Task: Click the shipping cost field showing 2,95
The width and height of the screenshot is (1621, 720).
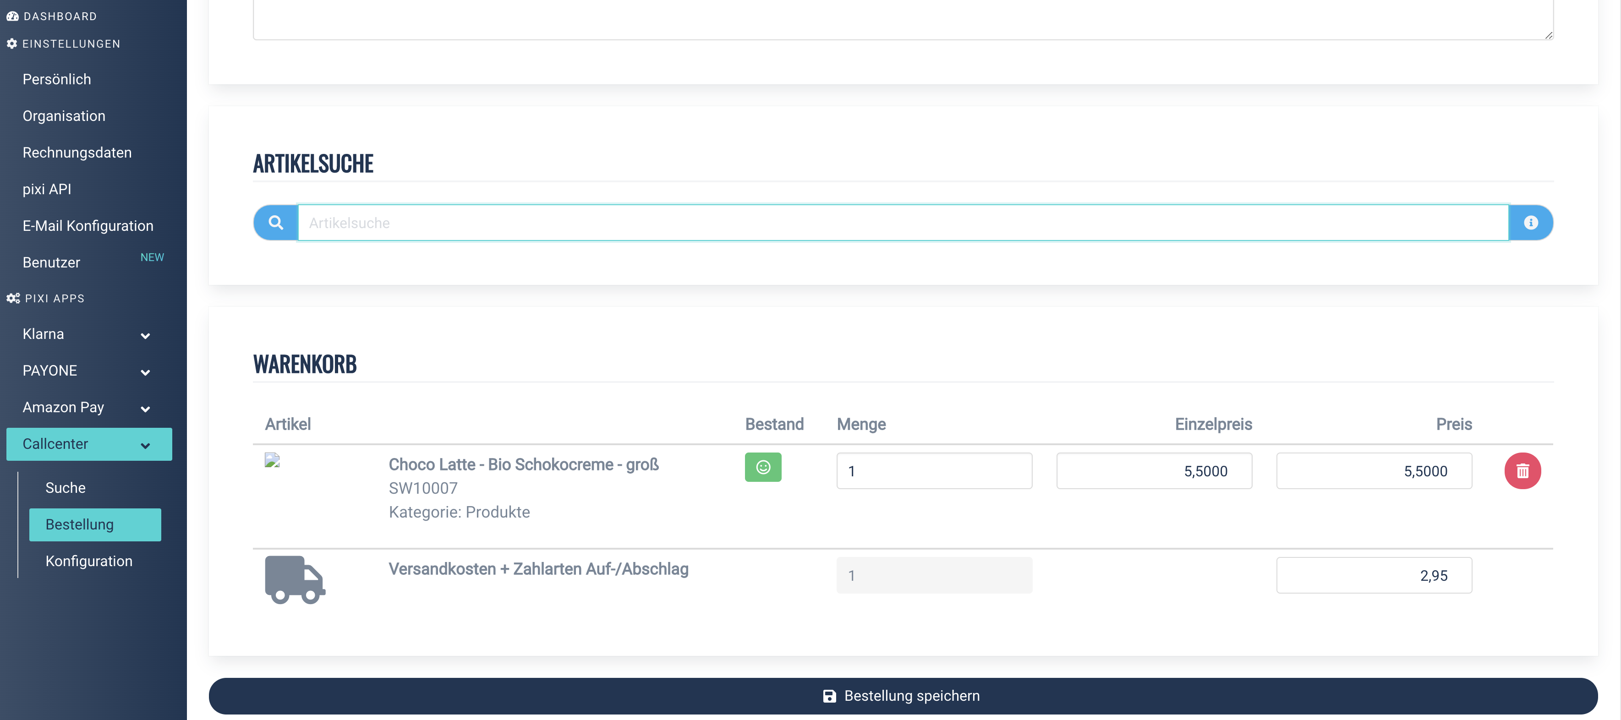Action: [x=1374, y=575]
